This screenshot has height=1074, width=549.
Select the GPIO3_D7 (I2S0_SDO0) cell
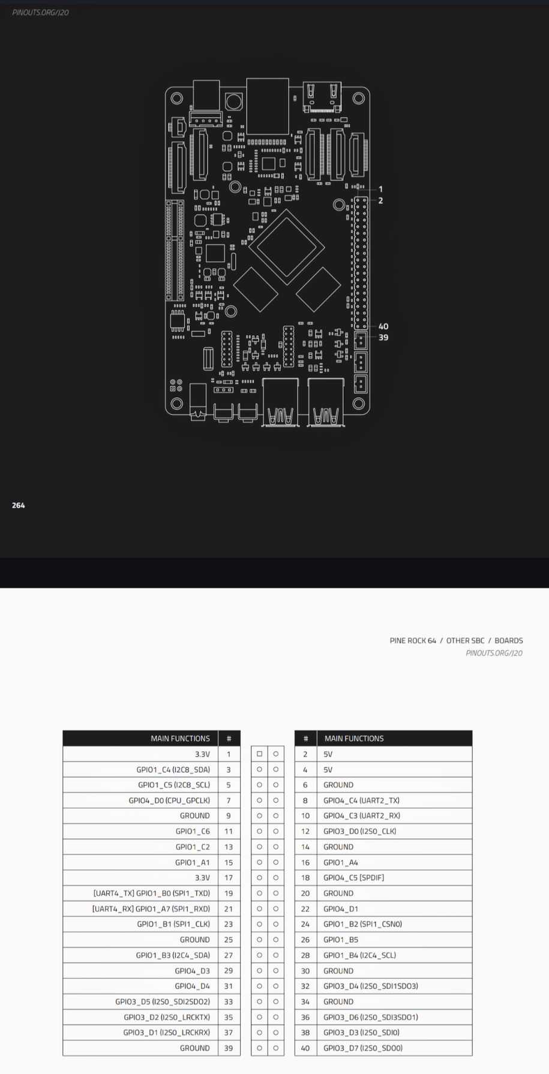point(363,1048)
